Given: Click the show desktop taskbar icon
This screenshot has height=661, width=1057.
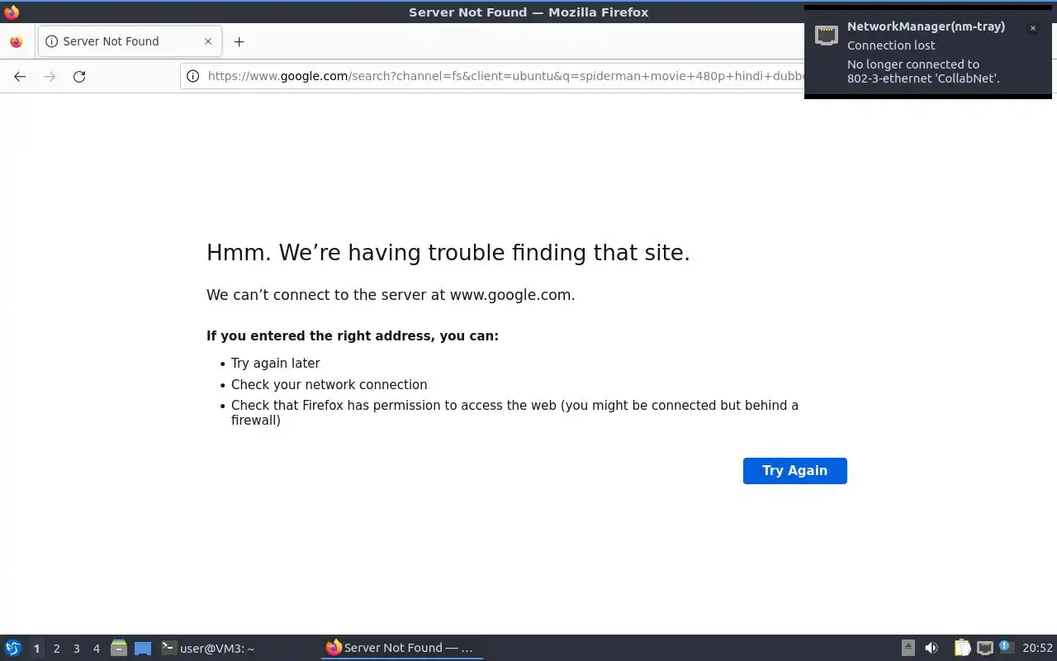Looking at the screenshot, I should 143,648.
